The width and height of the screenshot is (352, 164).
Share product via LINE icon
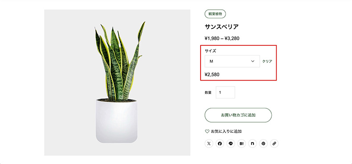[230, 143]
